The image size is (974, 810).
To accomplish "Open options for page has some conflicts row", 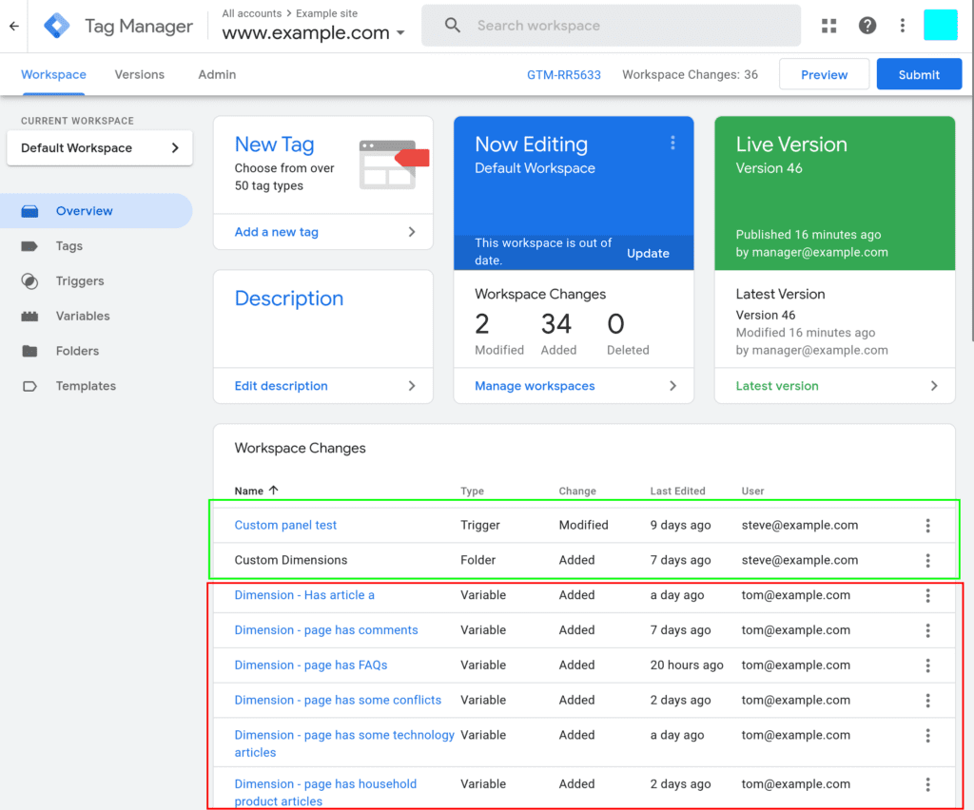I will (x=928, y=701).
